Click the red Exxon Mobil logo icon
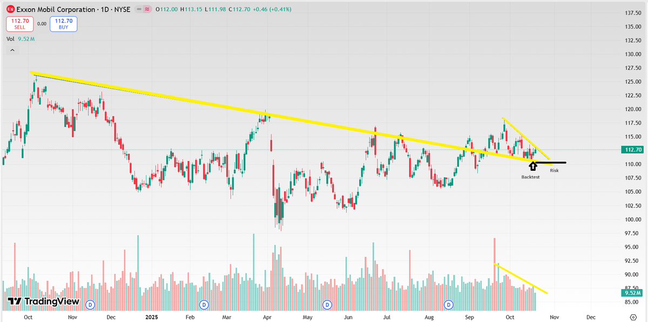 (x=10, y=9)
